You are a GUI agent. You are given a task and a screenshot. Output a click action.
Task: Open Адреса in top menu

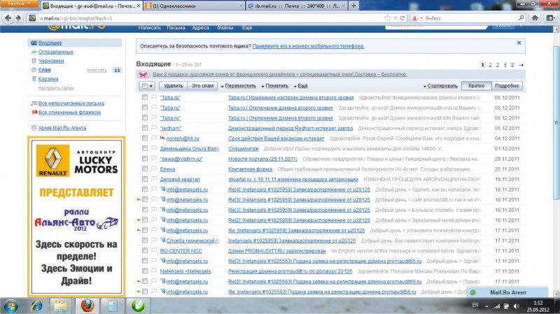(200, 27)
